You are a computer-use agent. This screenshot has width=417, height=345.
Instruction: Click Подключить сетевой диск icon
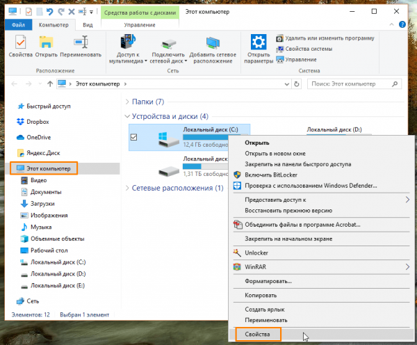(168, 43)
